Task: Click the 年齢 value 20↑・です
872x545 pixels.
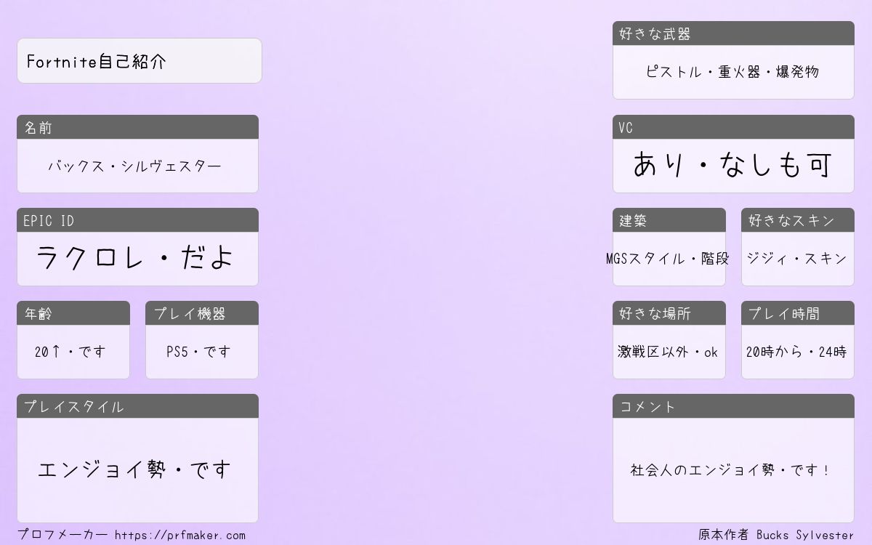Action: (x=70, y=352)
